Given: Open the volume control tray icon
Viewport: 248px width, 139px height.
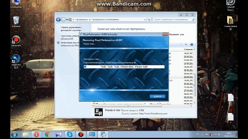Looking at the screenshot, I should pyautogui.click(x=219, y=134).
